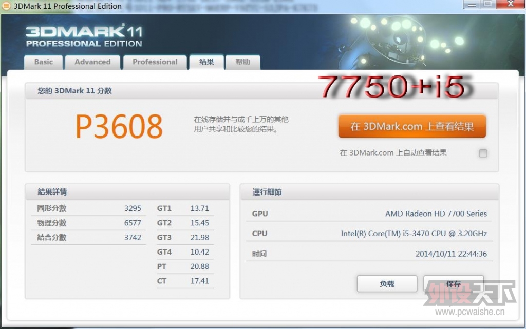Image resolution: width=526 pixels, height=329 pixels.
Task: Click the 保存 save button
Action: [x=453, y=284]
